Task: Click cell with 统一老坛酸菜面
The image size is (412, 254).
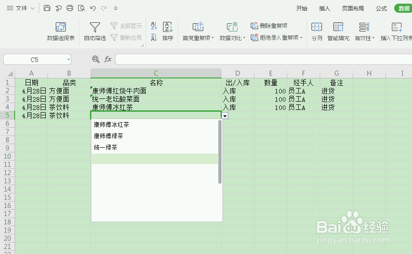Action: tap(156, 99)
